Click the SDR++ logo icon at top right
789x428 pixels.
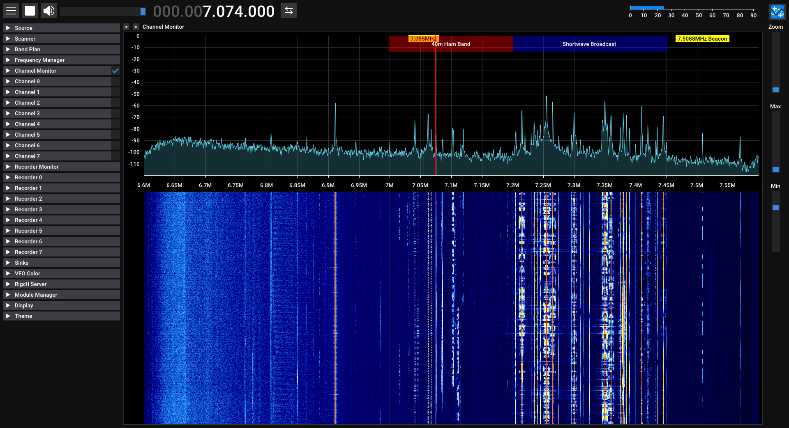click(x=777, y=11)
